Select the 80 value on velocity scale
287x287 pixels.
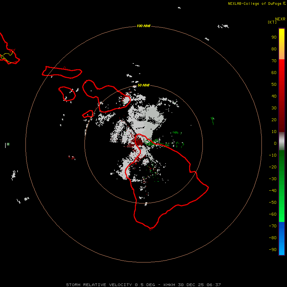[x=274, y=49]
